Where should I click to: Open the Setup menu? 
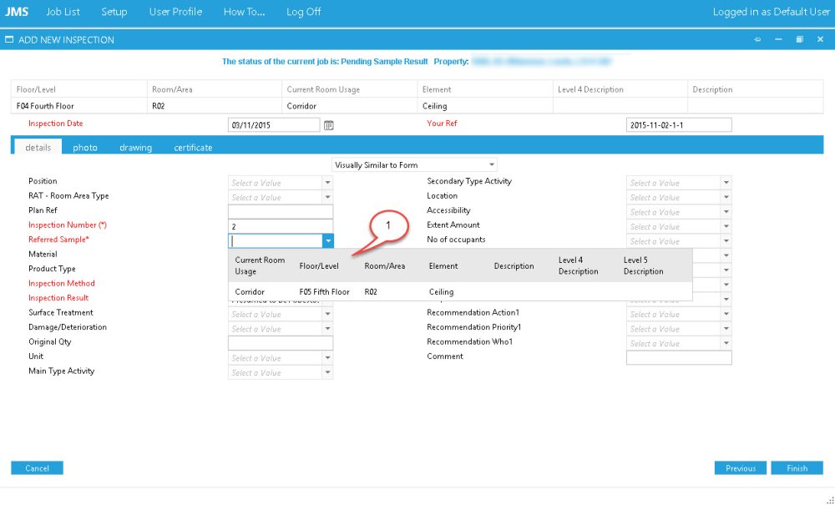click(x=114, y=12)
